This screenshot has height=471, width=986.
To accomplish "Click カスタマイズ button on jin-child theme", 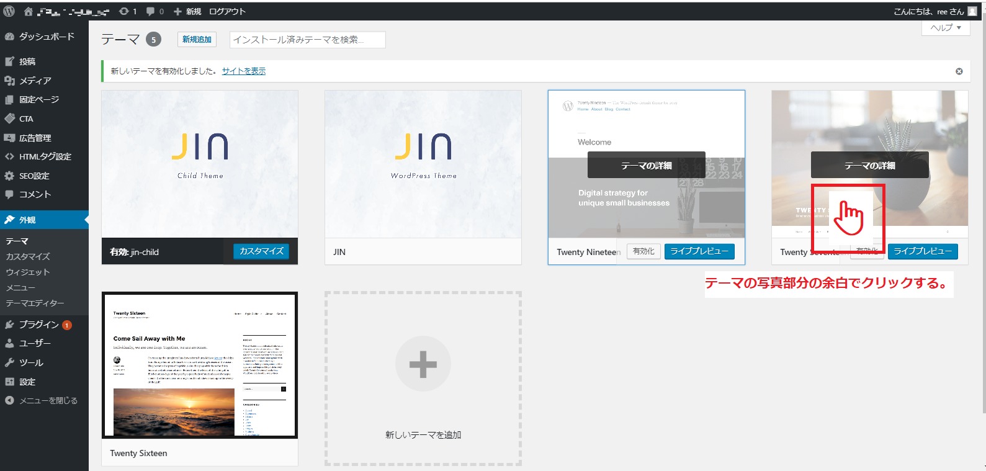I will pyautogui.click(x=261, y=251).
